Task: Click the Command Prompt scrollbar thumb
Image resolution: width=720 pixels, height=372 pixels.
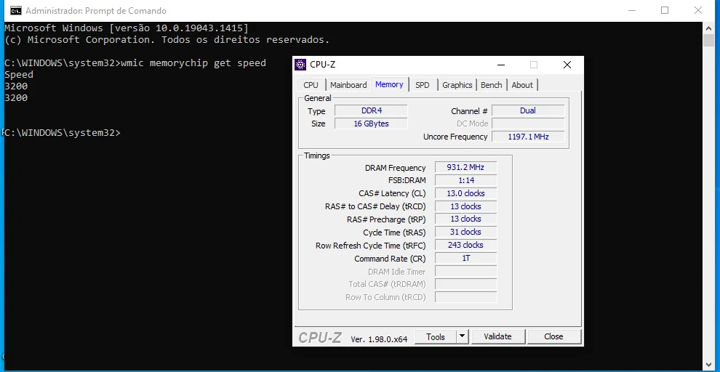Action: click(708, 40)
